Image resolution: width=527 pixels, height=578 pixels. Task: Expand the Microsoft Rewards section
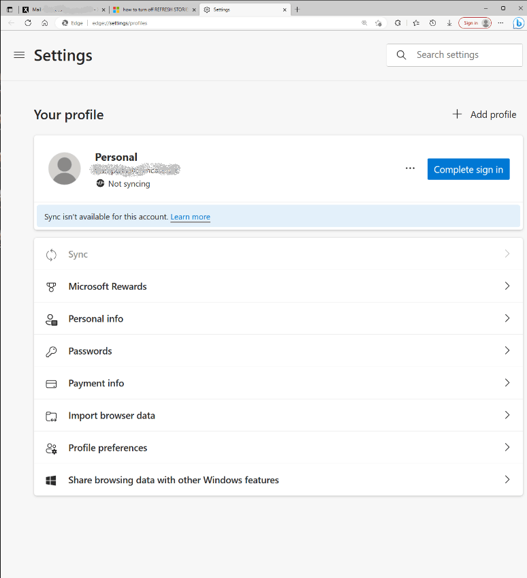click(x=278, y=286)
